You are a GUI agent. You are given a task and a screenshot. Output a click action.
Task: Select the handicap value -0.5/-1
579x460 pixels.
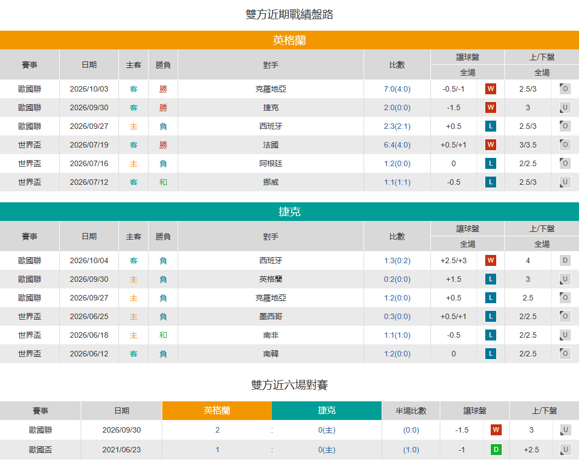tap(453, 89)
